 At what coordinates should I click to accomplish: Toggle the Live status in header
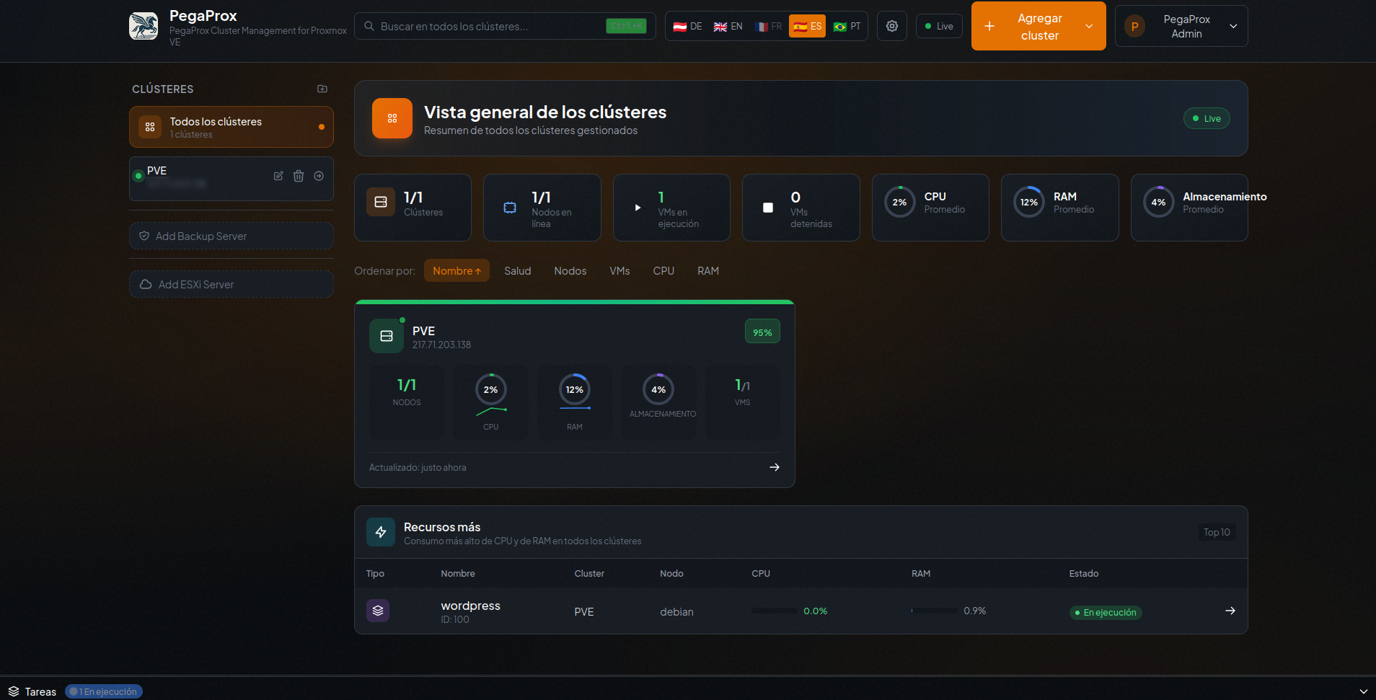click(x=939, y=26)
